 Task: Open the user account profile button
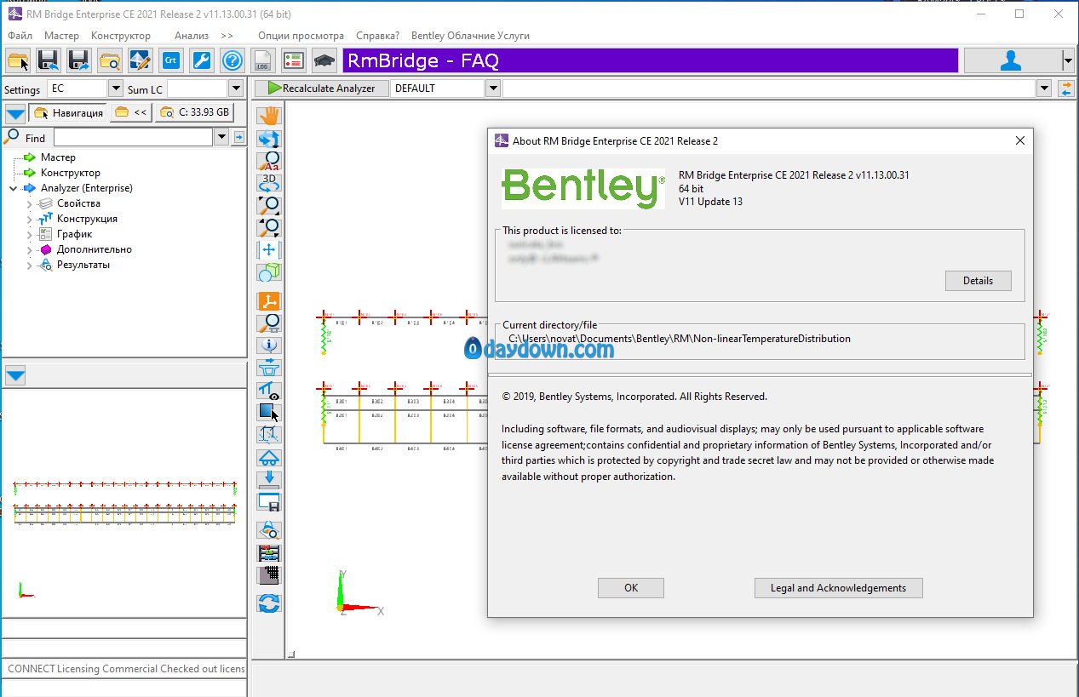click(x=1012, y=60)
